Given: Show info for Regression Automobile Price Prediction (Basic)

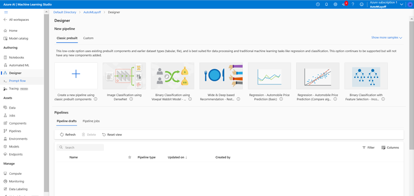Looking at the screenshot, I should tap(281, 99).
